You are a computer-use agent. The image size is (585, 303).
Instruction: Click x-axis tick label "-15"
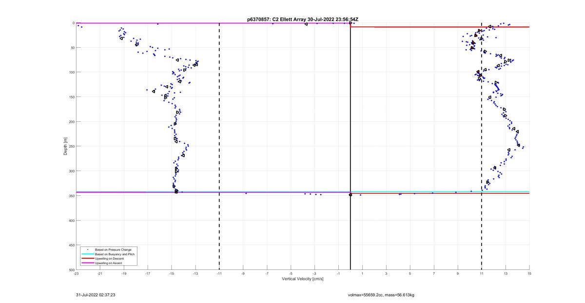tap(172, 273)
